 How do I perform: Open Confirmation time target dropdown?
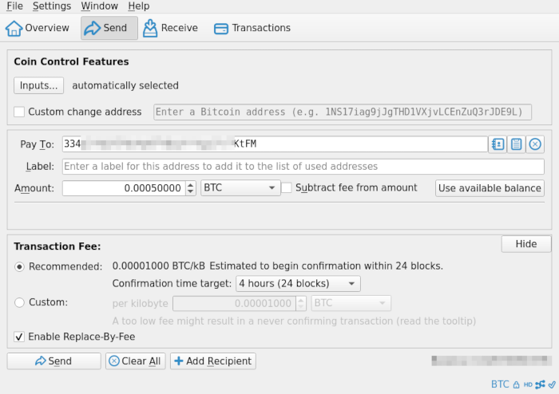(298, 284)
